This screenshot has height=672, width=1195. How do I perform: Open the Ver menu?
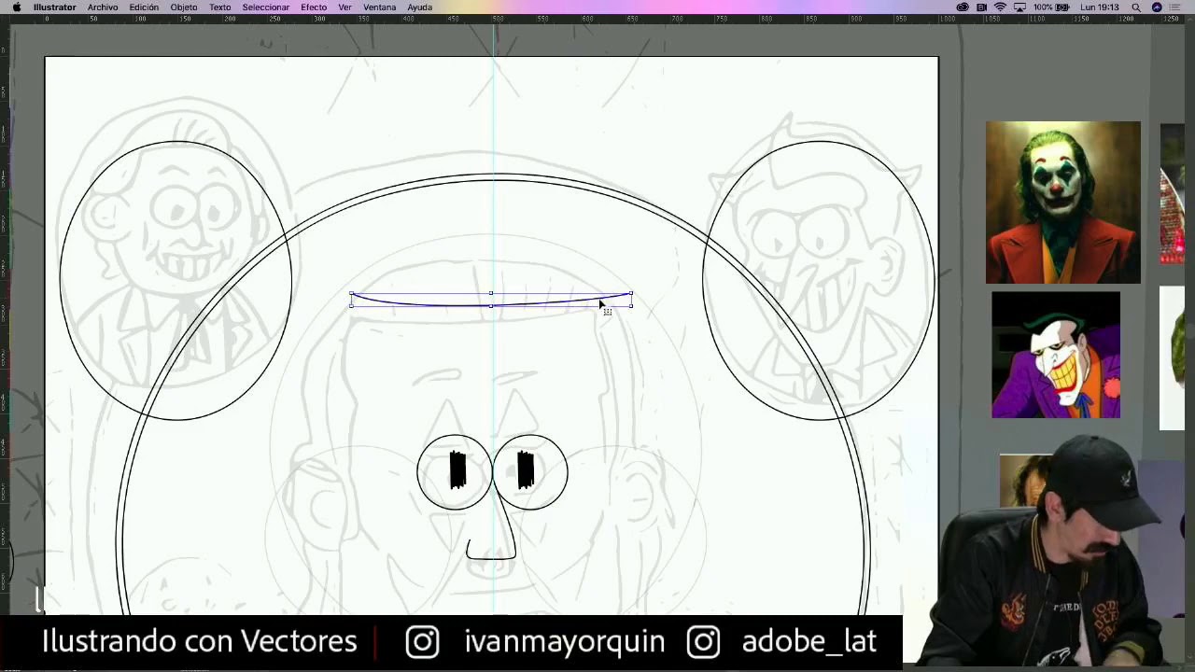click(x=345, y=7)
